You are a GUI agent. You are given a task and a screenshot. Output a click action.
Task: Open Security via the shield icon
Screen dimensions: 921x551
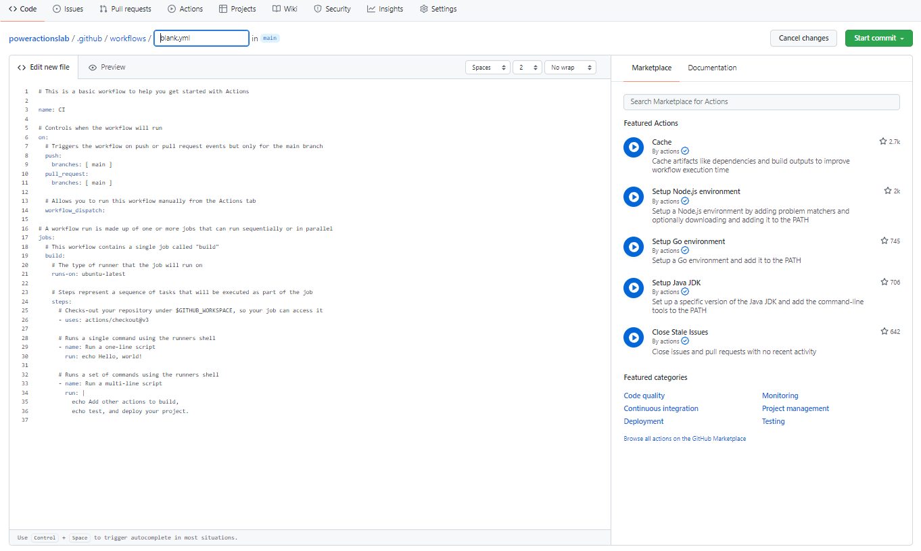(316, 9)
